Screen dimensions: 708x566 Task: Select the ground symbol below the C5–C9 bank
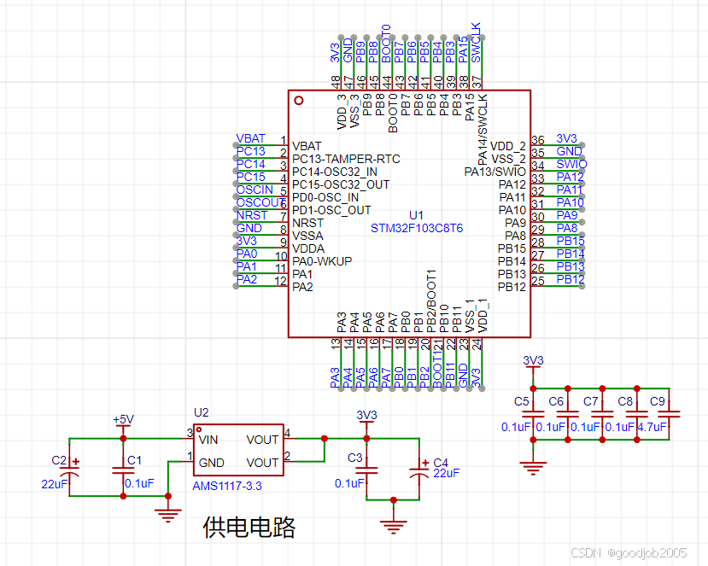533,468
